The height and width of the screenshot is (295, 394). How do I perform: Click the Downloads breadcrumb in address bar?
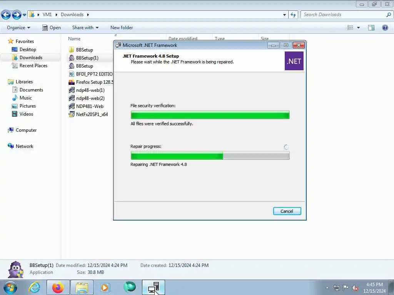pyautogui.click(x=72, y=15)
